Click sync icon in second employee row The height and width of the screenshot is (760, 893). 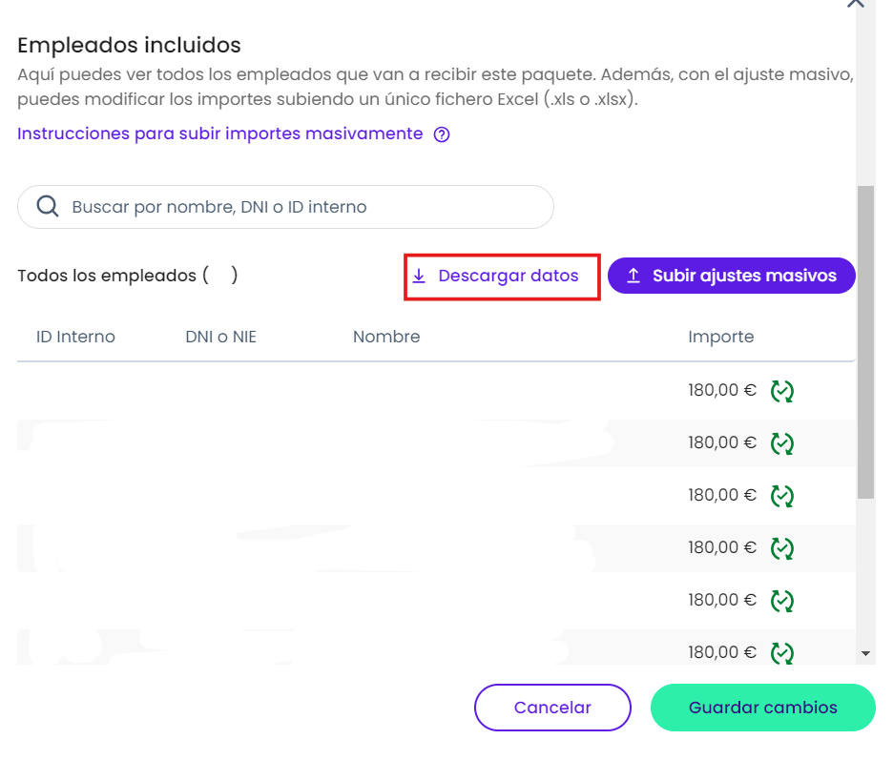click(782, 443)
